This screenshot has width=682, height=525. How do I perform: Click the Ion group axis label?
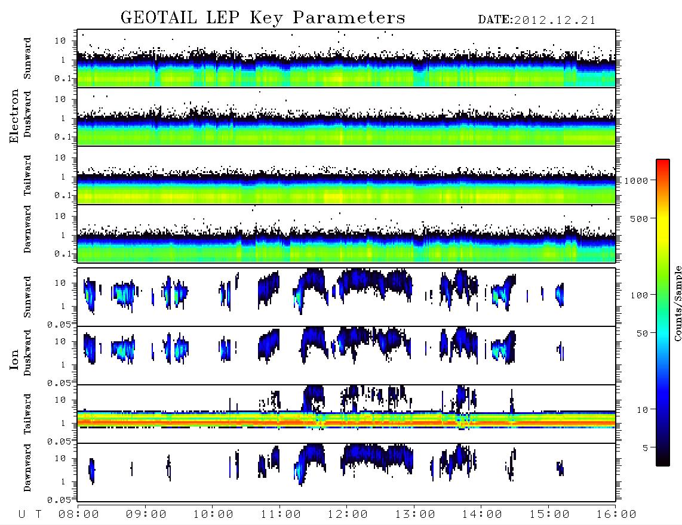click(14, 360)
